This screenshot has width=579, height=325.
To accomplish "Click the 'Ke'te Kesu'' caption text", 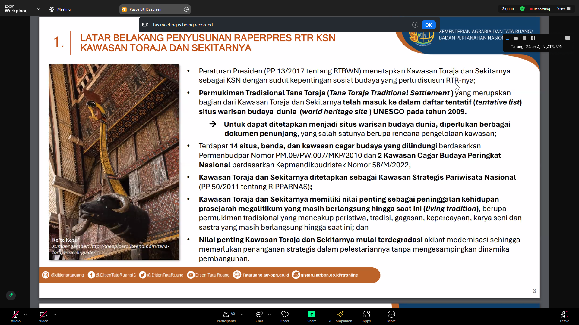I will pos(65,240).
